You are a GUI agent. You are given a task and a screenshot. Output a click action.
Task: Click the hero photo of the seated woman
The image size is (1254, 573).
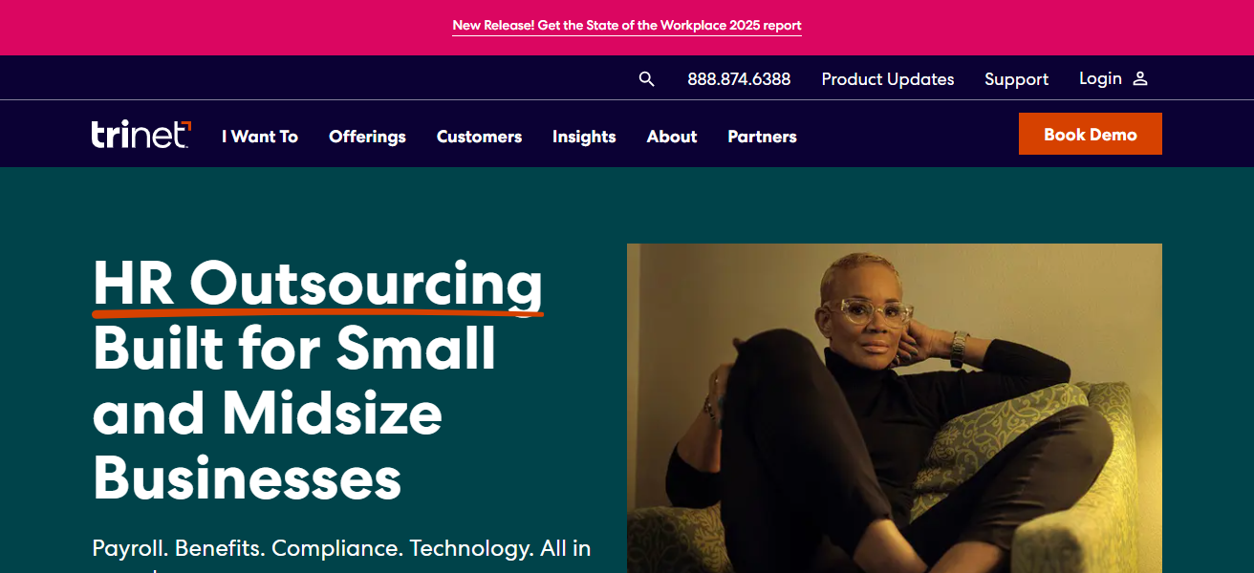[x=895, y=408]
